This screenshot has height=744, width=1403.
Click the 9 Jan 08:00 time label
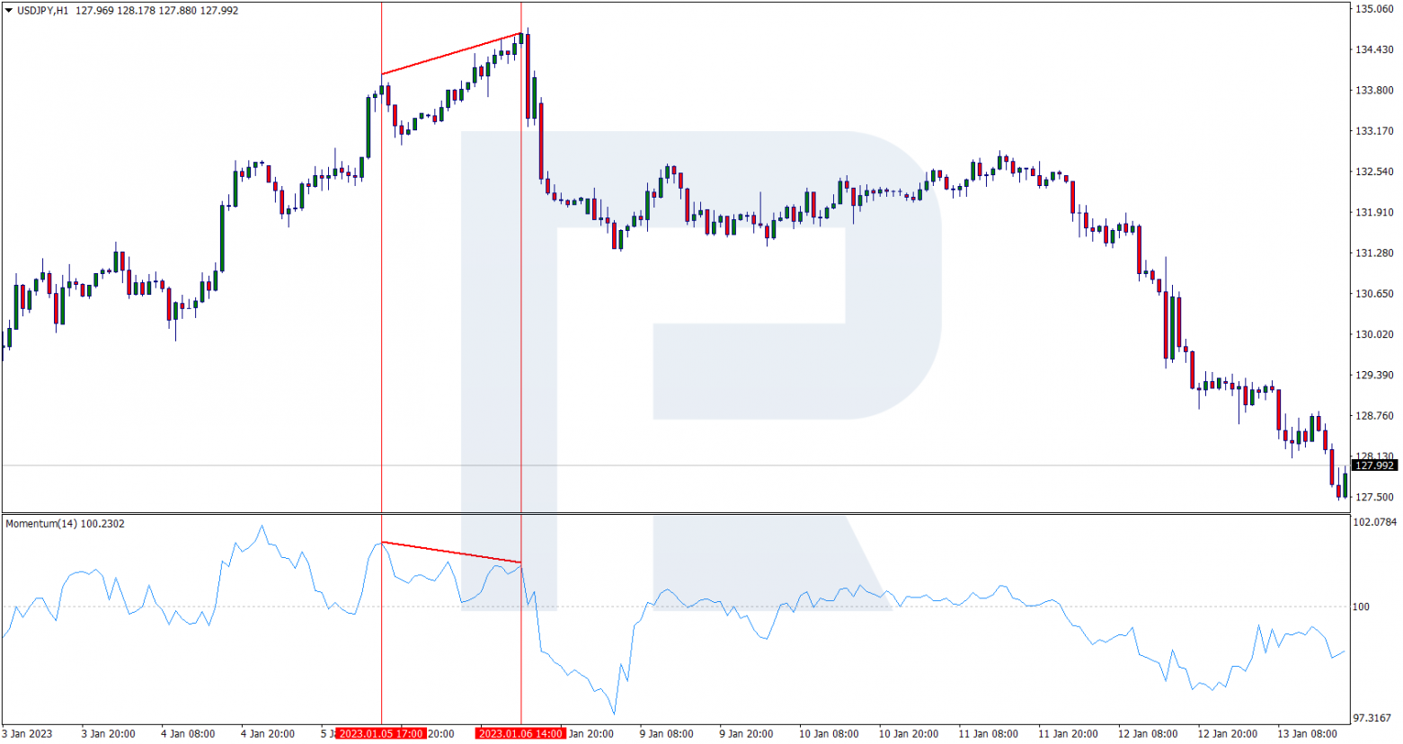click(666, 733)
